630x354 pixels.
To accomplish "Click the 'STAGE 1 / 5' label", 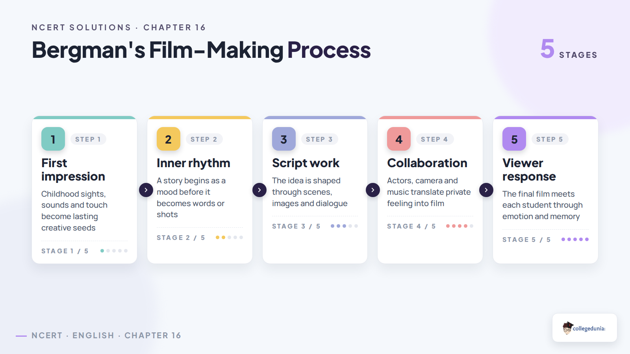I will click(65, 251).
